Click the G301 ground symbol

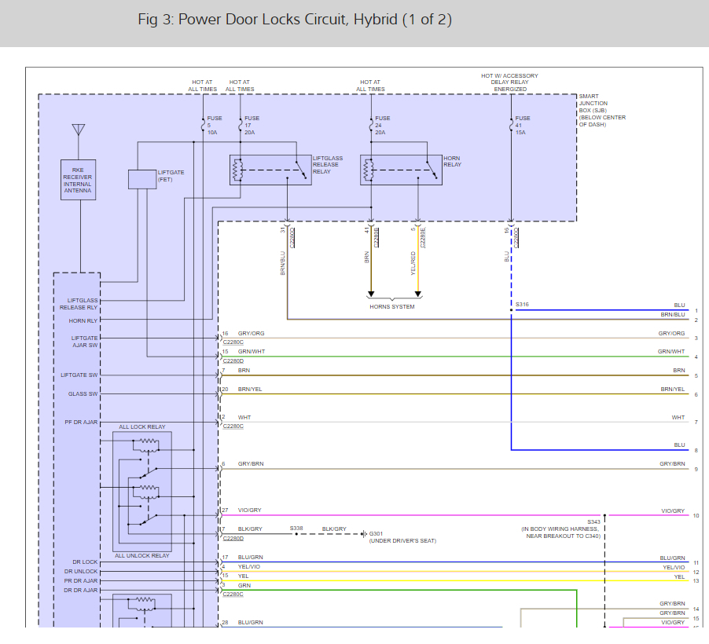pyautogui.click(x=365, y=534)
